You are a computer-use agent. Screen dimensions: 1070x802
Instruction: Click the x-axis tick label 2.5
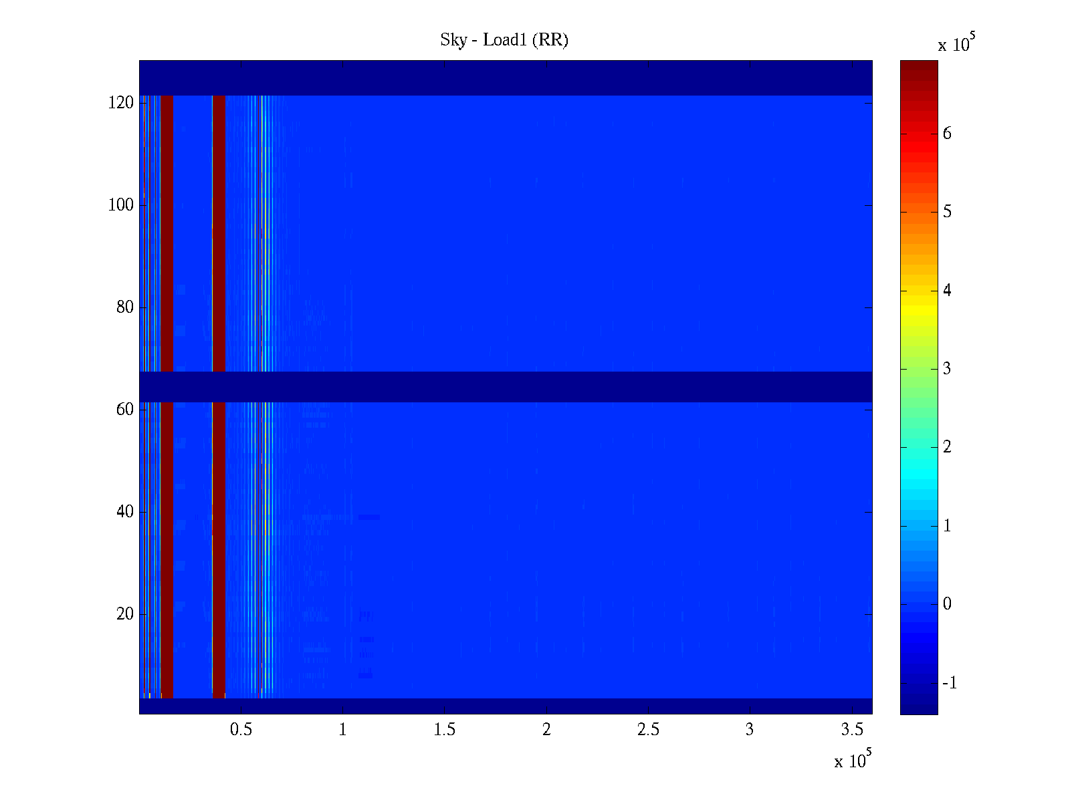(x=648, y=730)
